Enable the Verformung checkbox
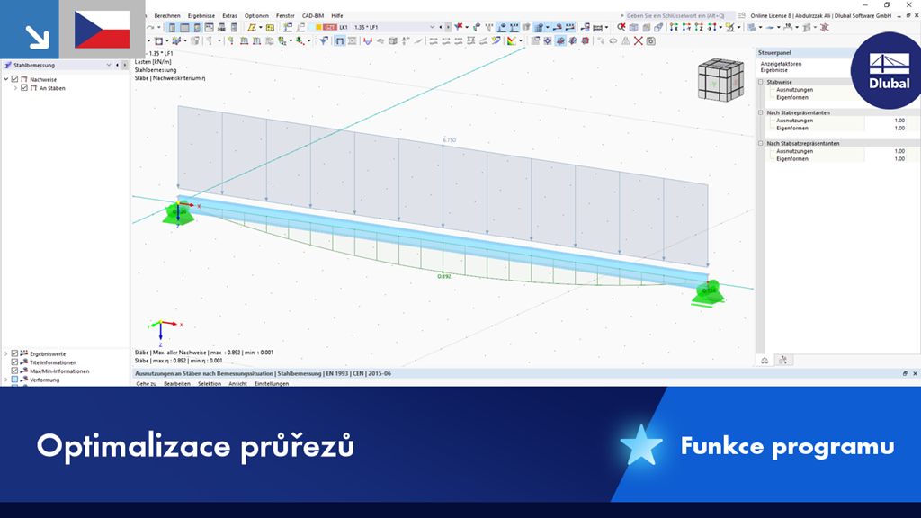Viewport: 921px width, 518px height. (14, 379)
